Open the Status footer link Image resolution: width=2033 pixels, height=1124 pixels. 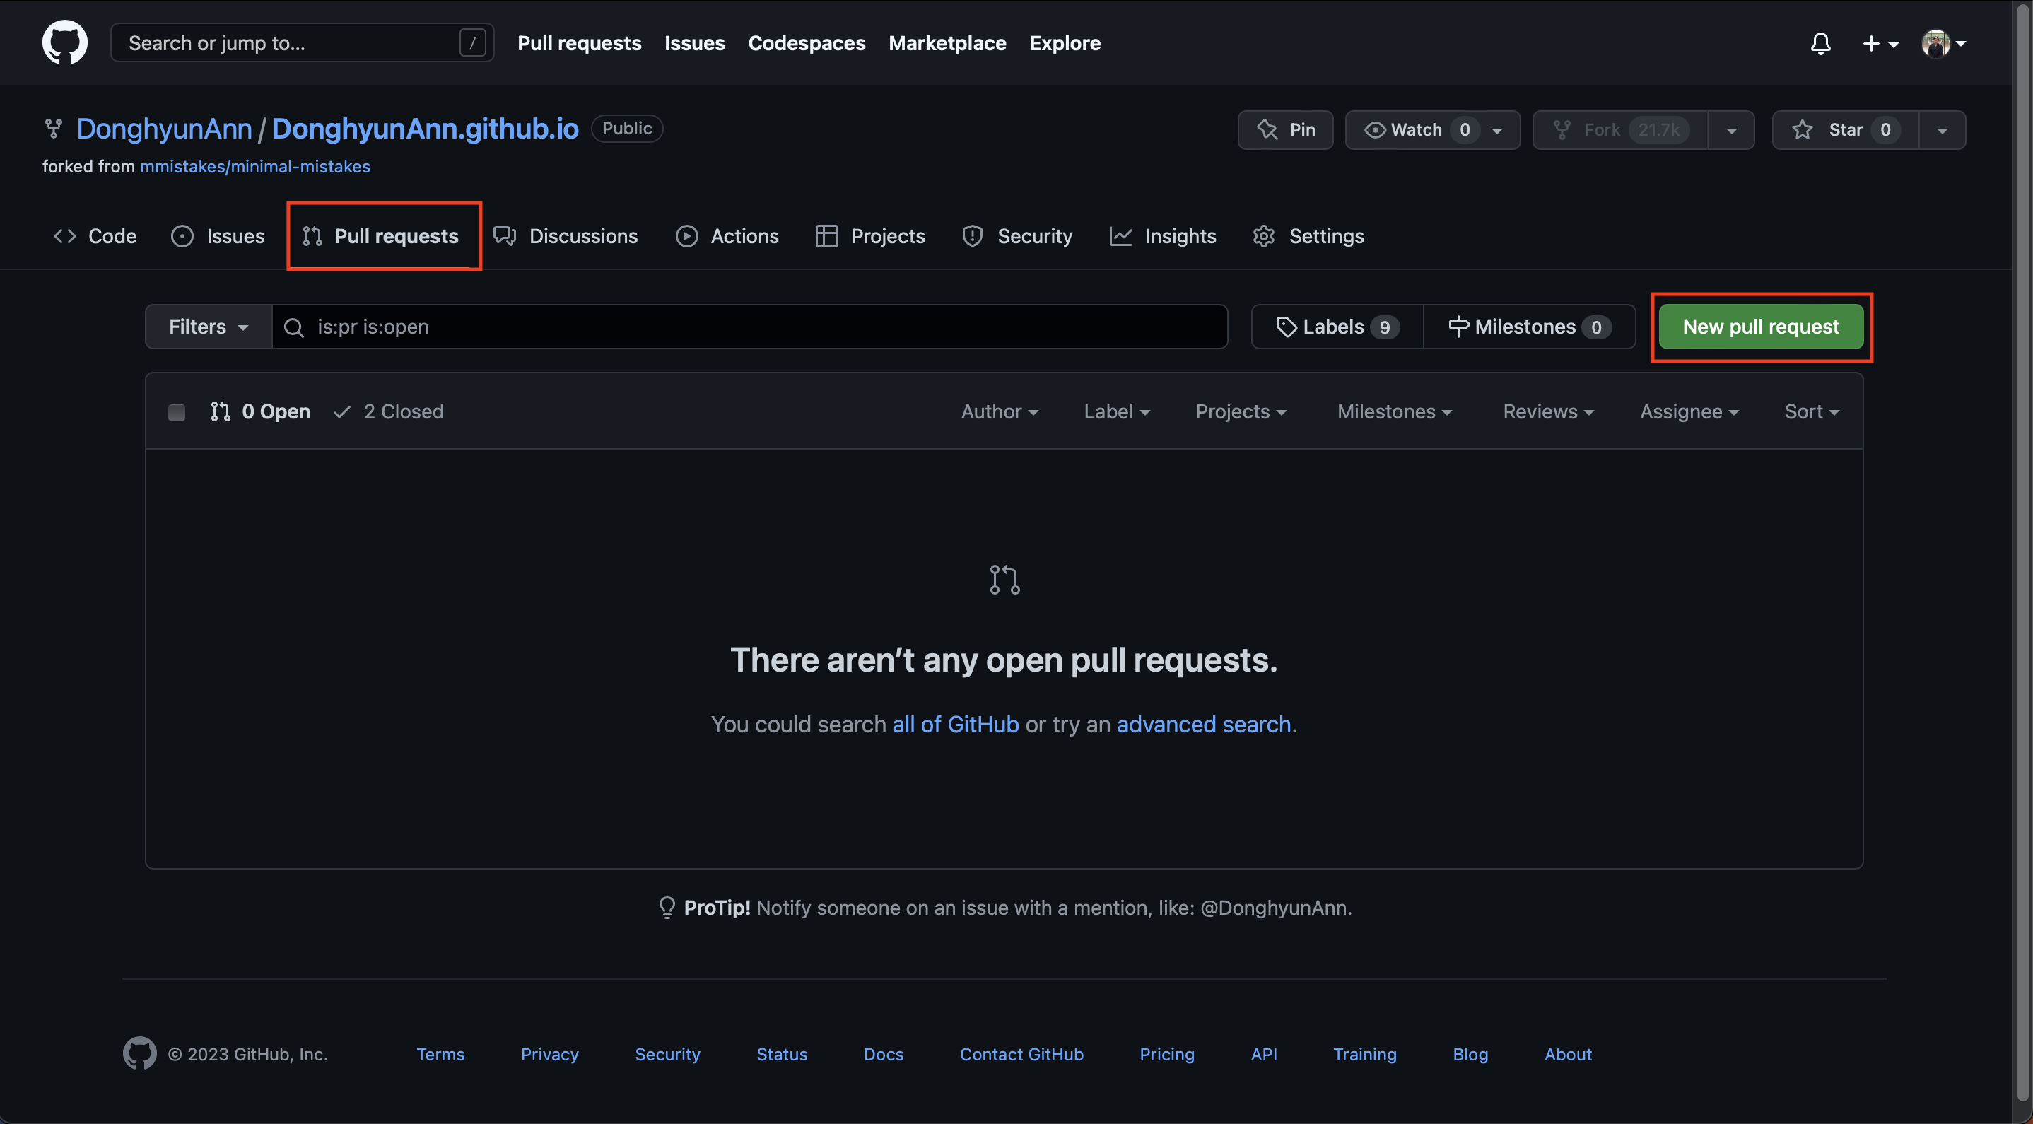pyautogui.click(x=781, y=1055)
